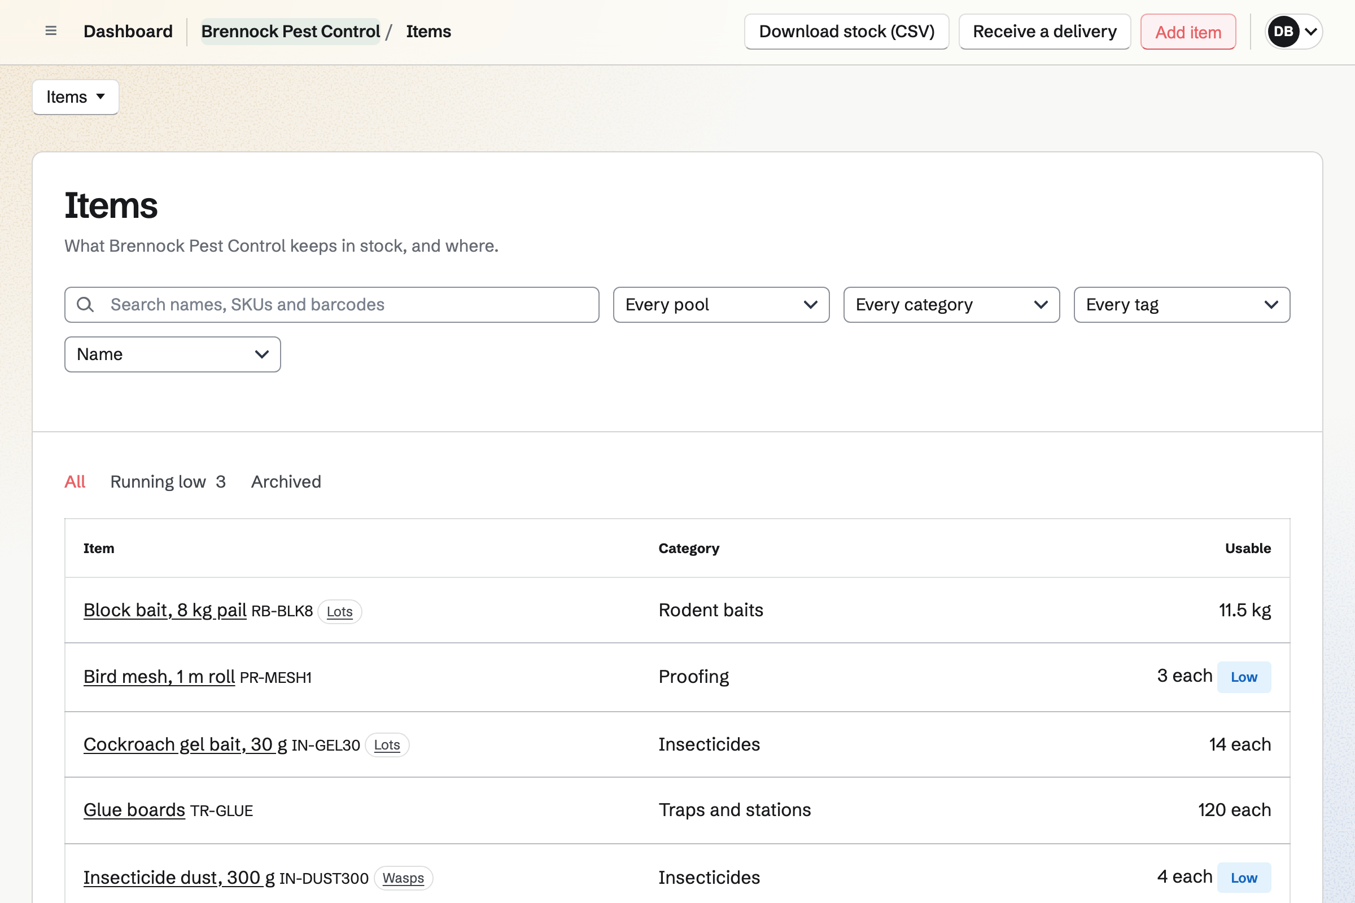Click Lots tag on Cockroach gel row
Viewport: 1355px width, 903px height.
(387, 744)
